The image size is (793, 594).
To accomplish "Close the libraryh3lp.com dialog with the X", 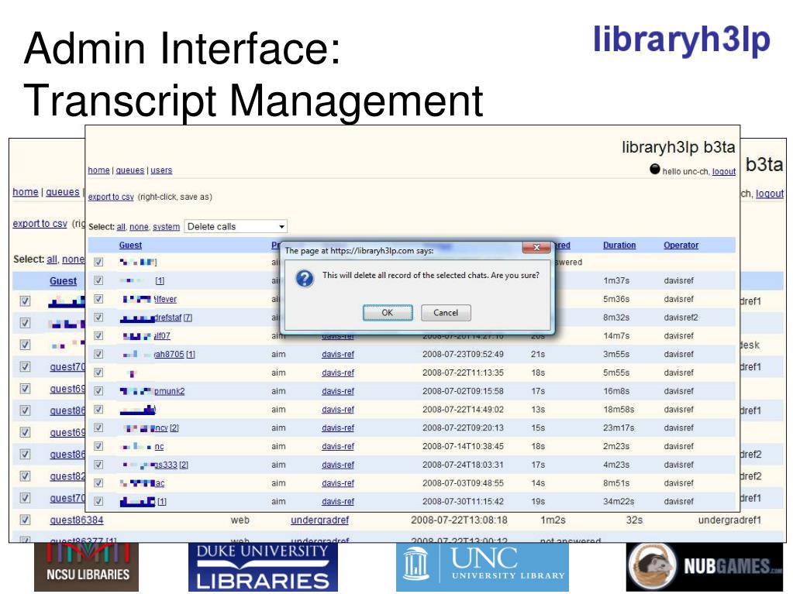I will click(536, 247).
